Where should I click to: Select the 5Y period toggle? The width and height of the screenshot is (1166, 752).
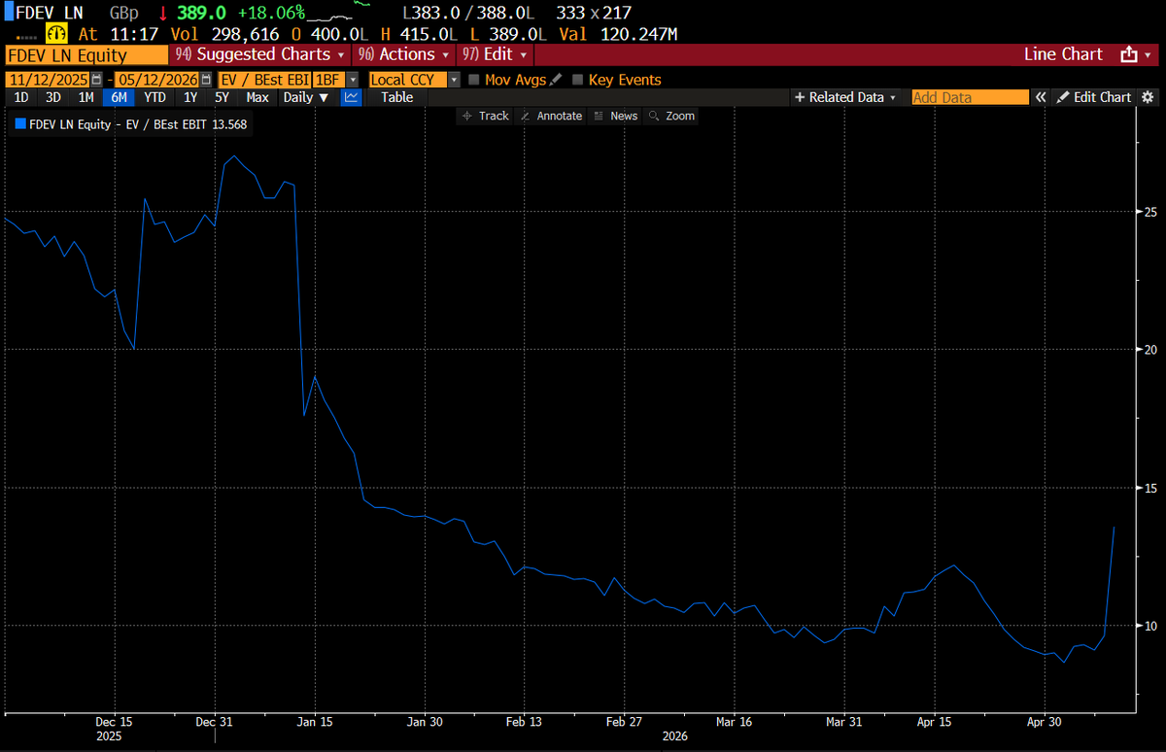point(223,97)
